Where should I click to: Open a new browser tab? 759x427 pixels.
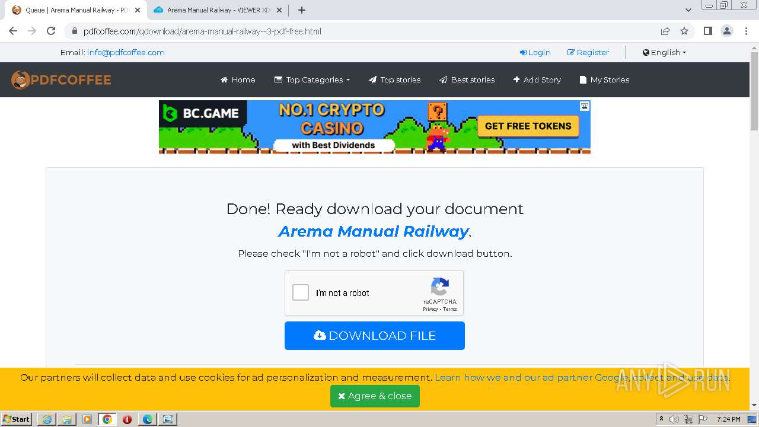coord(302,10)
